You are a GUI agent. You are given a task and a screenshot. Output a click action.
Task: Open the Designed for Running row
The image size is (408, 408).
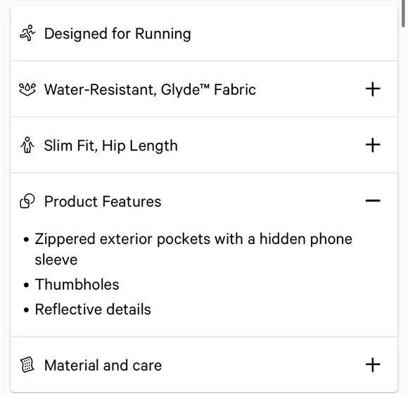(x=204, y=33)
